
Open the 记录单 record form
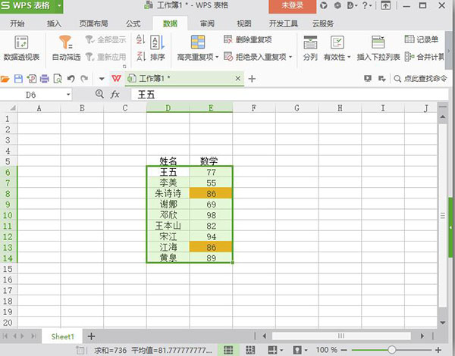422,39
